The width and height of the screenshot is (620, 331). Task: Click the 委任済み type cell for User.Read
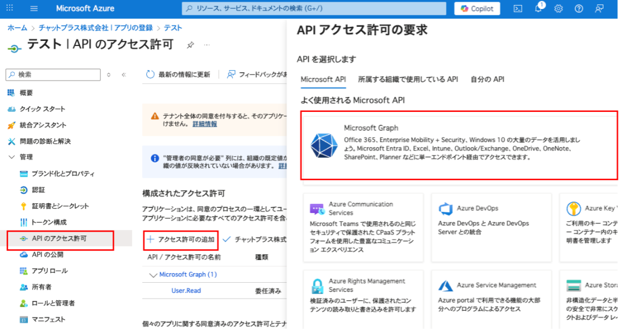click(x=268, y=291)
